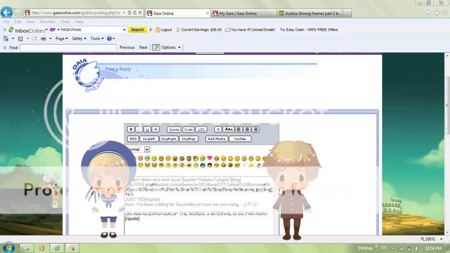
Task: Open Windows Start button
Action: [9, 247]
